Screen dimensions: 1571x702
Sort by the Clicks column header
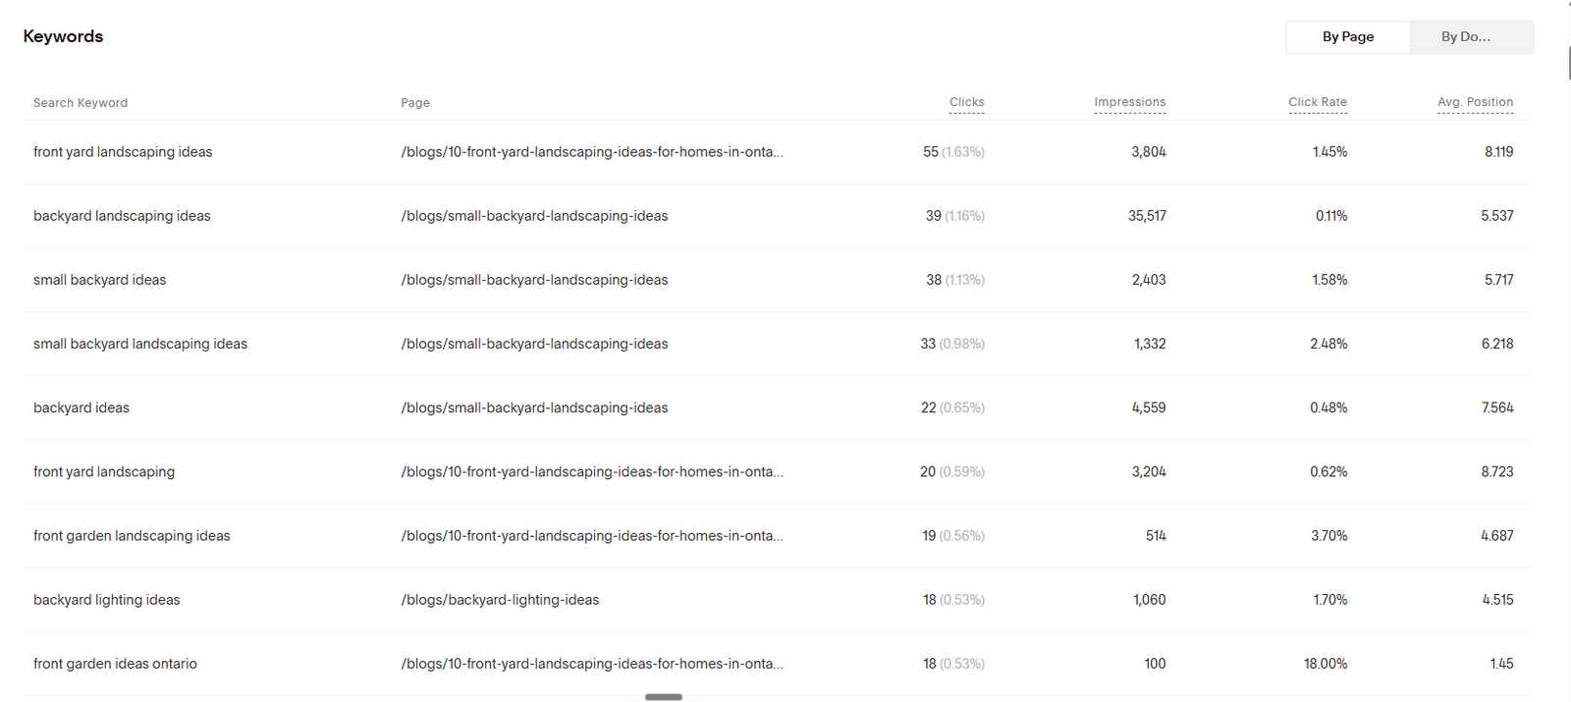(x=966, y=102)
